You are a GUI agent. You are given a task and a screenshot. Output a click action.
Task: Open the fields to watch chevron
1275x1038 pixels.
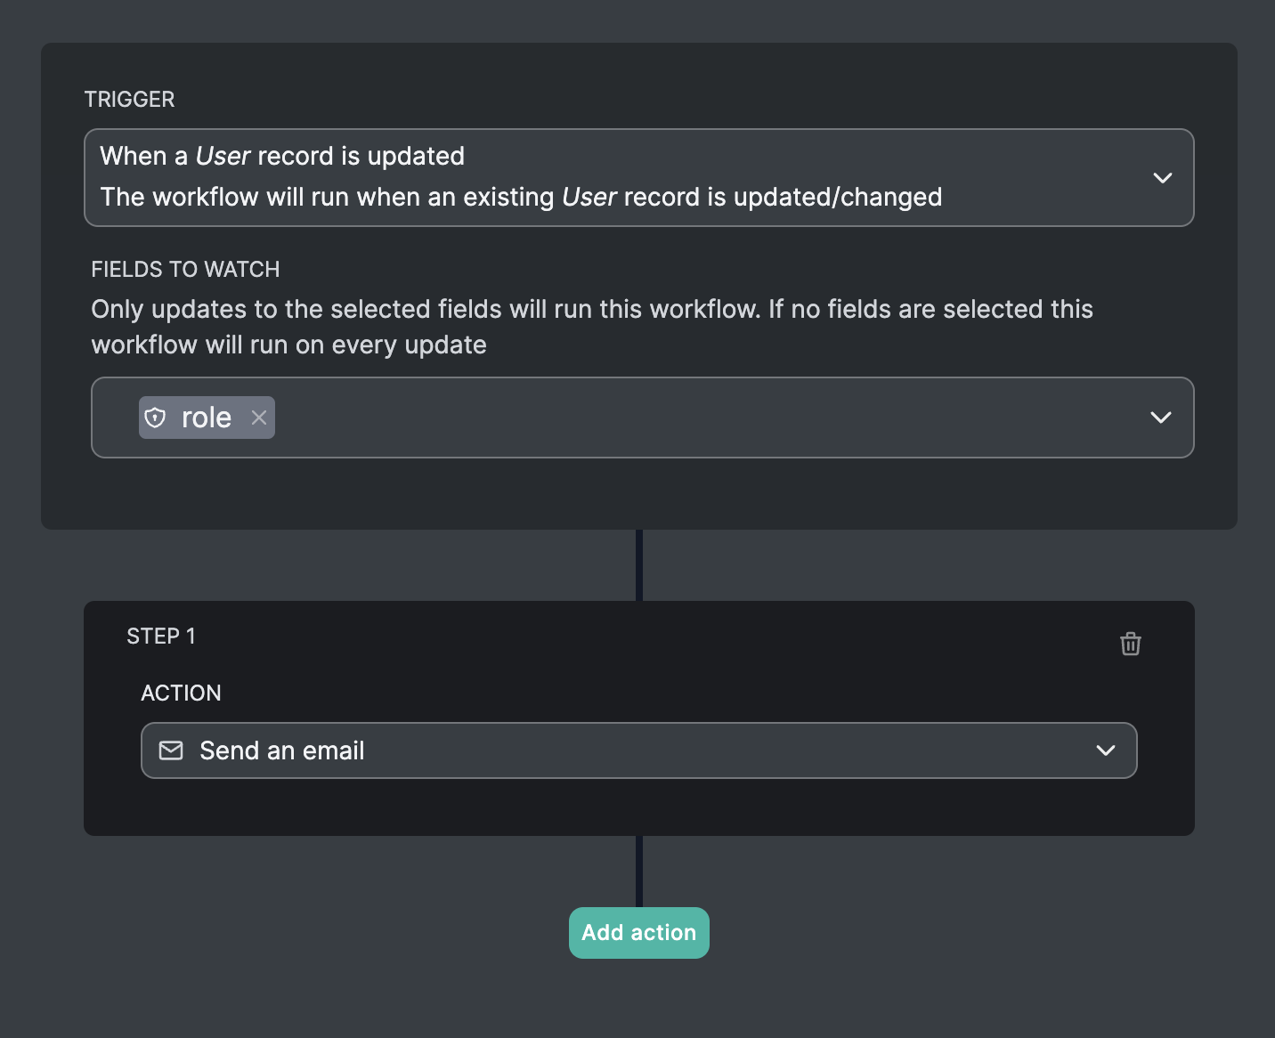point(1160,418)
